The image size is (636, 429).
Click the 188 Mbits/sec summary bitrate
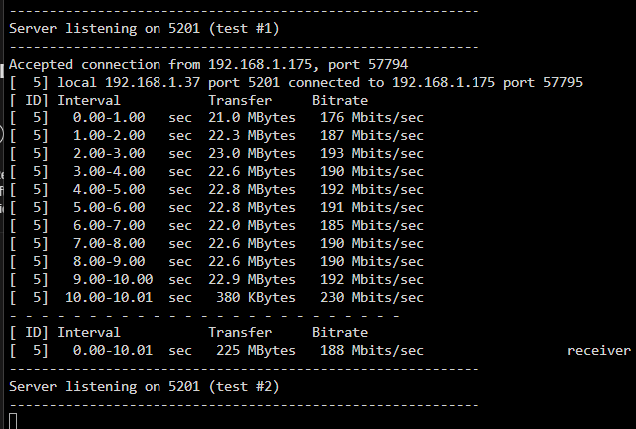pos(372,350)
